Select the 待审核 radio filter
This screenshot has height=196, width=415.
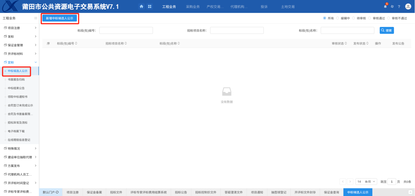coord(354,18)
